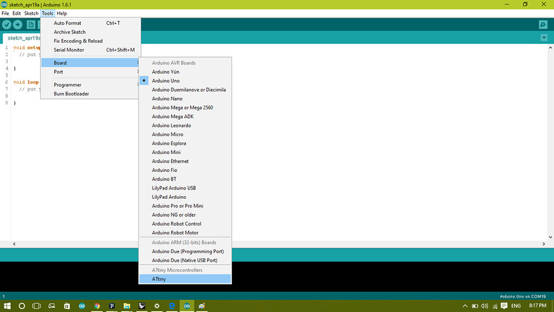Open the Help menu
The width and height of the screenshot is (554, 312).
click(62, 13)
